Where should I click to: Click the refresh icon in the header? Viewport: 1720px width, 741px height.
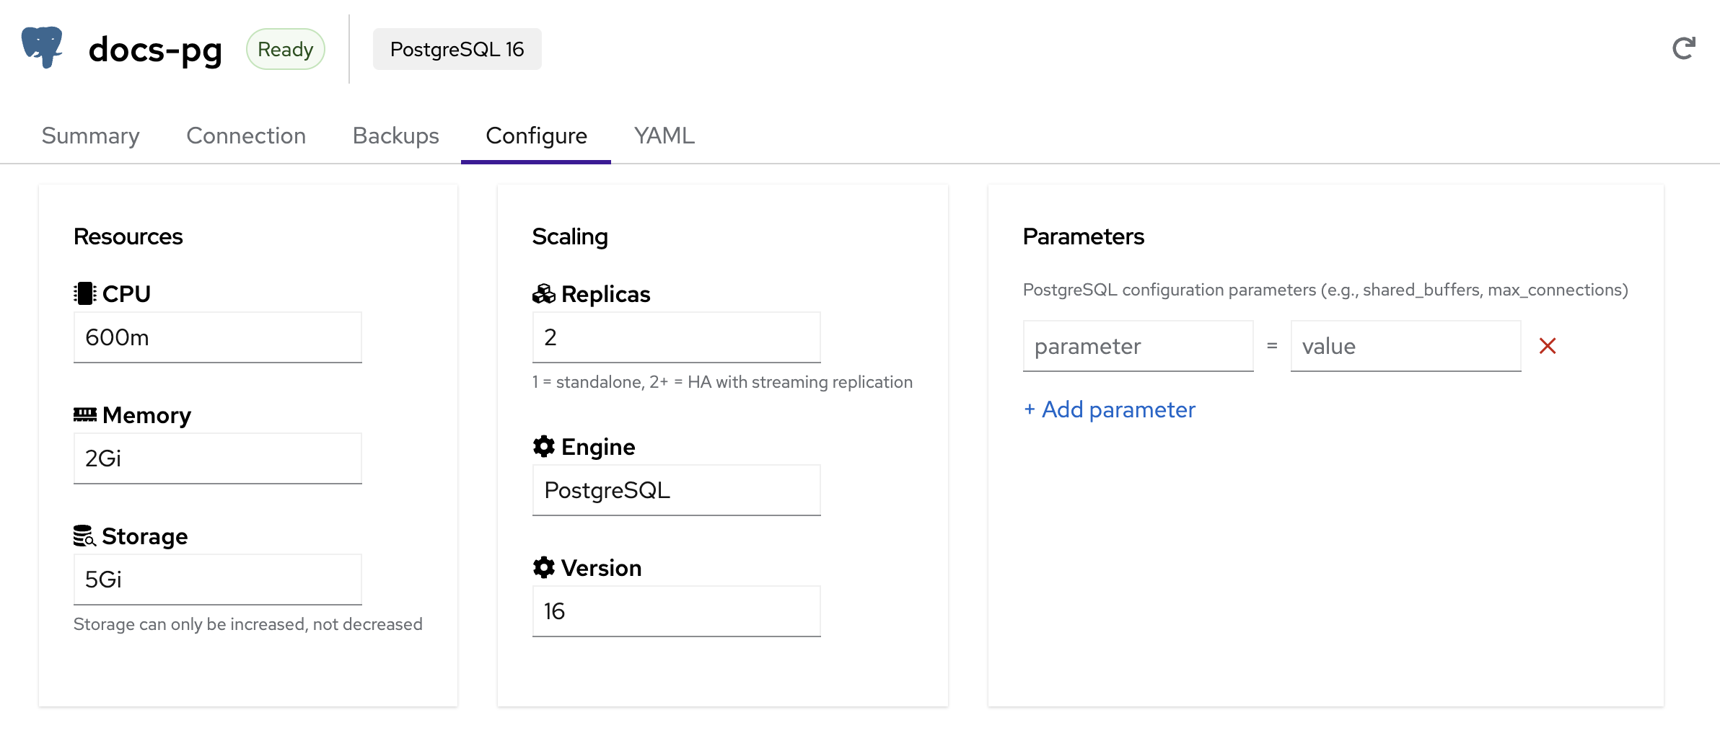pos(1683,49)
